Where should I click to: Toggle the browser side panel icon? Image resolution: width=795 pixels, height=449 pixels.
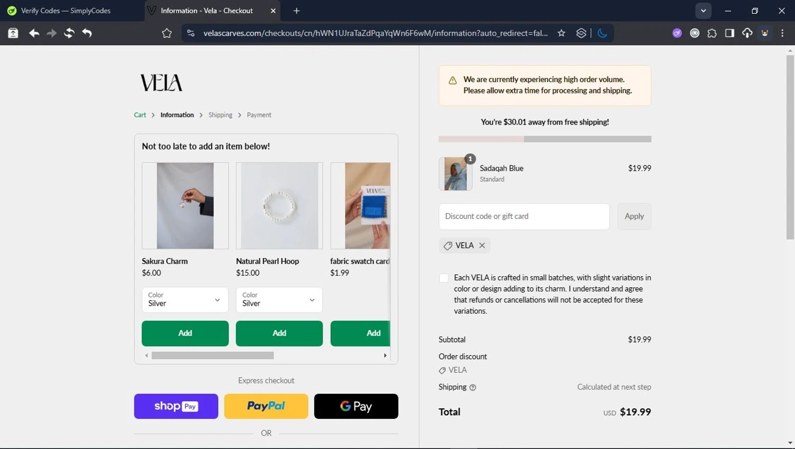[729, 33]
